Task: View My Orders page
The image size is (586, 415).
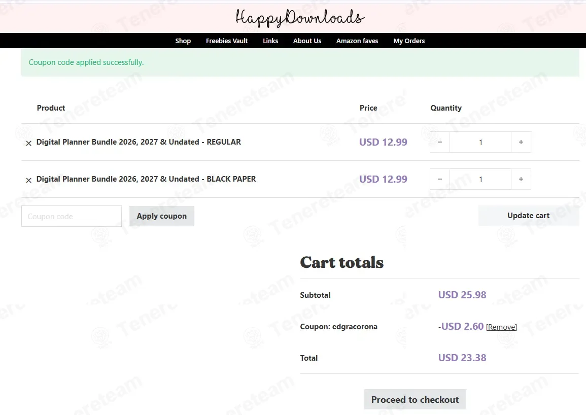Action: pyautogui.click(x=409, y=41)
